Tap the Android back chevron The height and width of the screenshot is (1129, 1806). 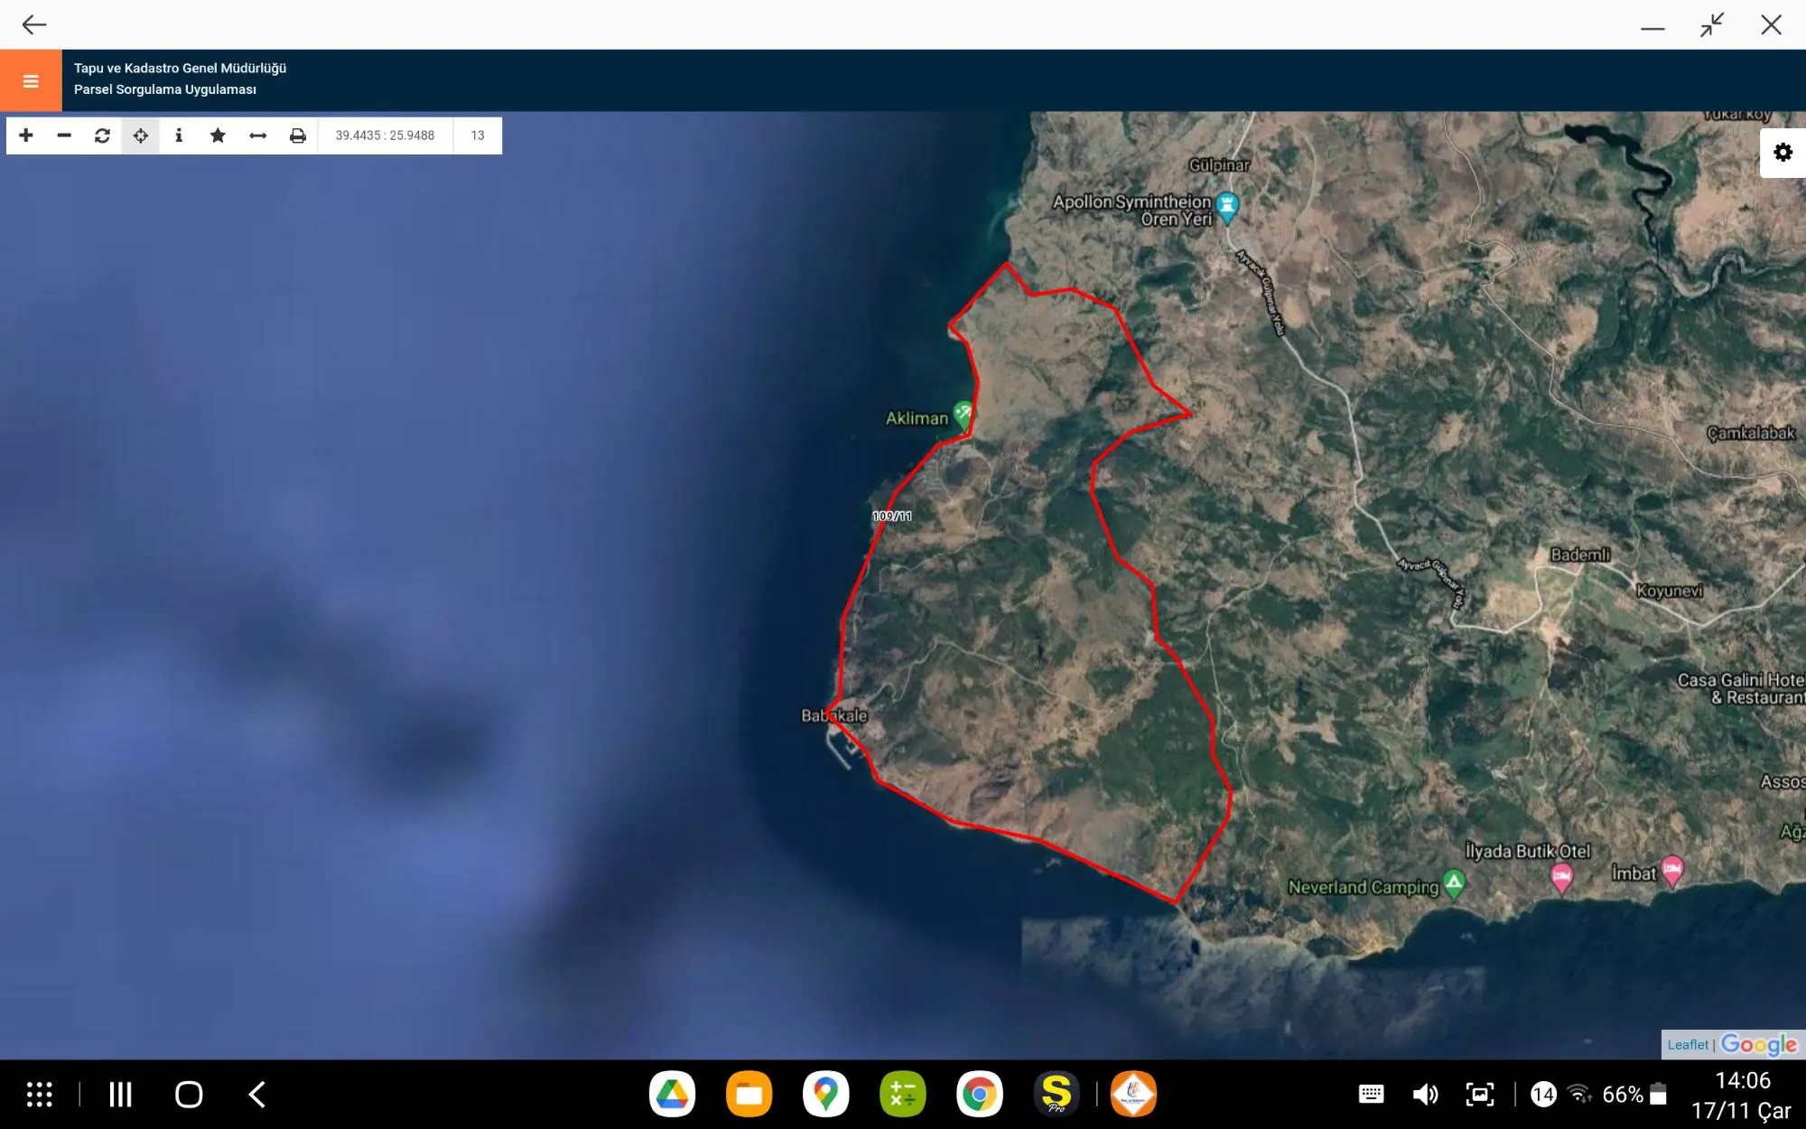pos(257,1094)
